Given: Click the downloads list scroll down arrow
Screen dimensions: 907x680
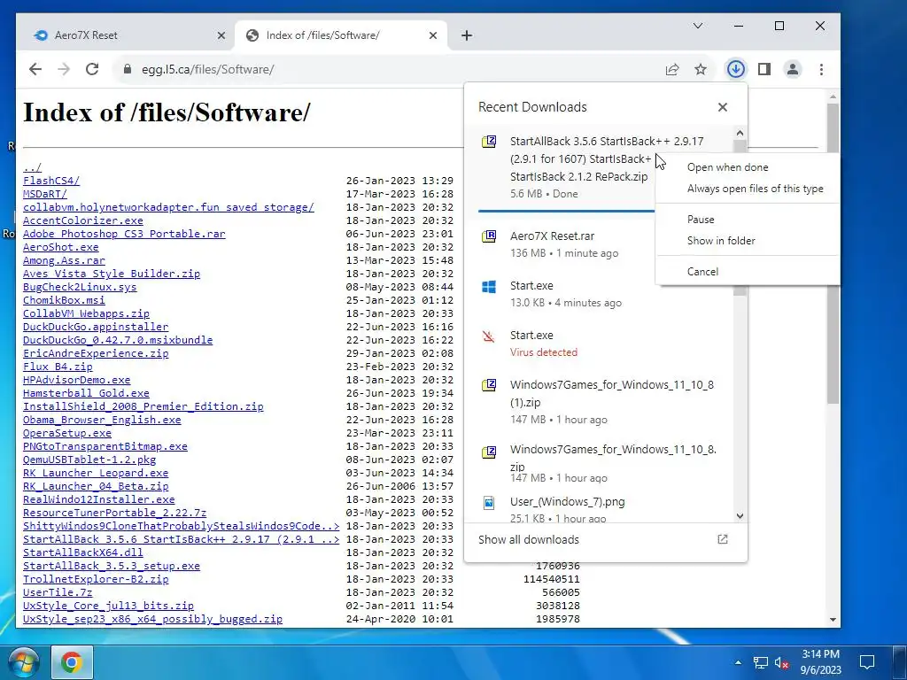Looking at the screenshot, I should pos(740,516).
